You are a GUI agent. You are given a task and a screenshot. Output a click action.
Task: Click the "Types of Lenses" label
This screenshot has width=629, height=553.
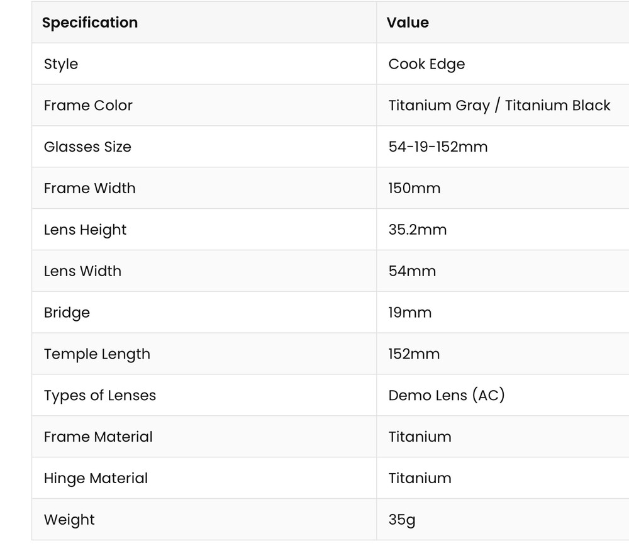tap(99, 396)
